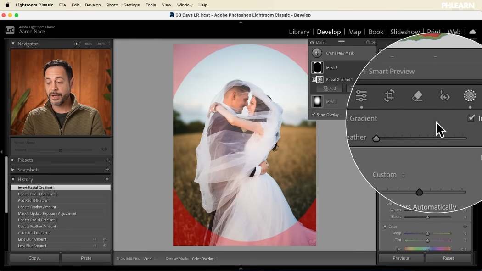This screenshot has height=271, width=482.
Task: Select the Mask 1 thumbnail
Action: click(x=317, y=102)
